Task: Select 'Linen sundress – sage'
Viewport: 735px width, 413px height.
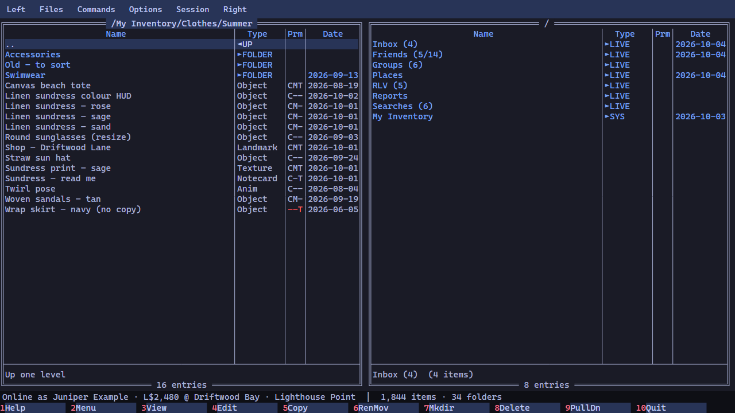Action: (x=181, y=116)
